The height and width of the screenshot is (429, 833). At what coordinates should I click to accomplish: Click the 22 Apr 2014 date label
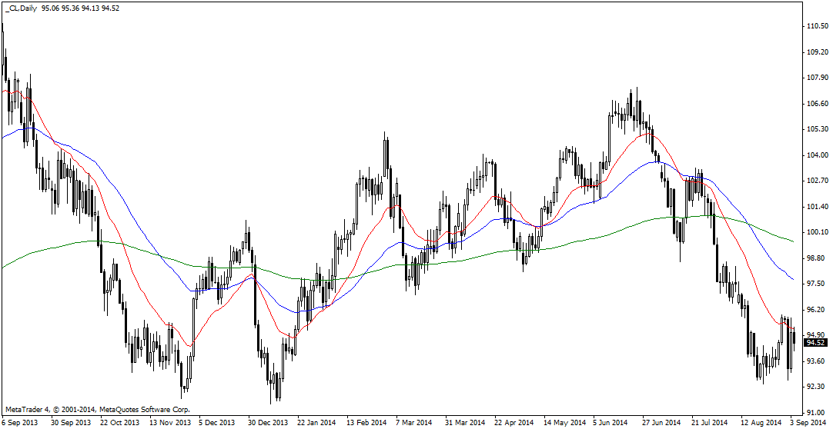click(514, 423)
